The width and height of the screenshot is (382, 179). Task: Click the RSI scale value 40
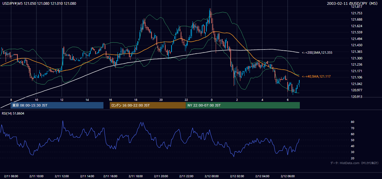[352, 146]
